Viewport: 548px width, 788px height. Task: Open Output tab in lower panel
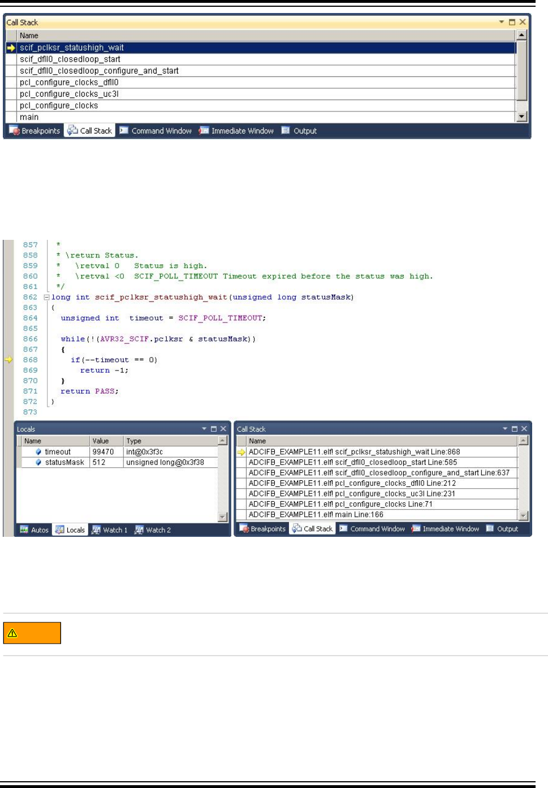click(502, 529)
